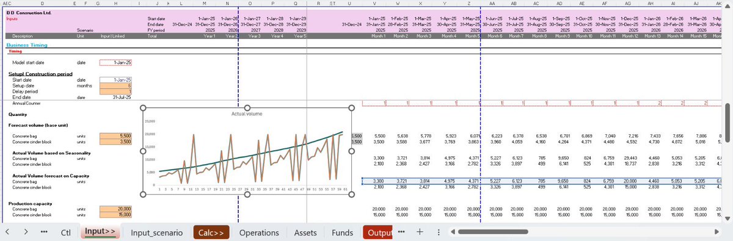Select column header AG
Viewport: 733px width, 241px height.
click(629, 3)
